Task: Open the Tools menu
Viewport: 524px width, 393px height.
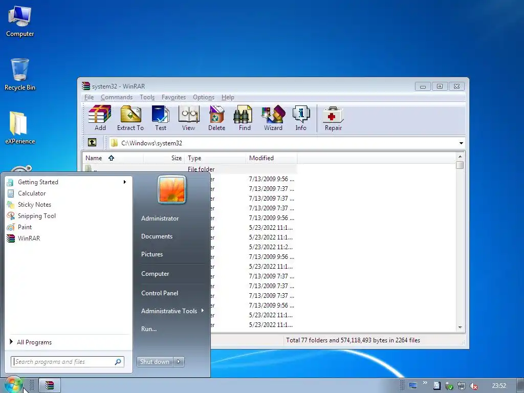Action: coord(147,97)
